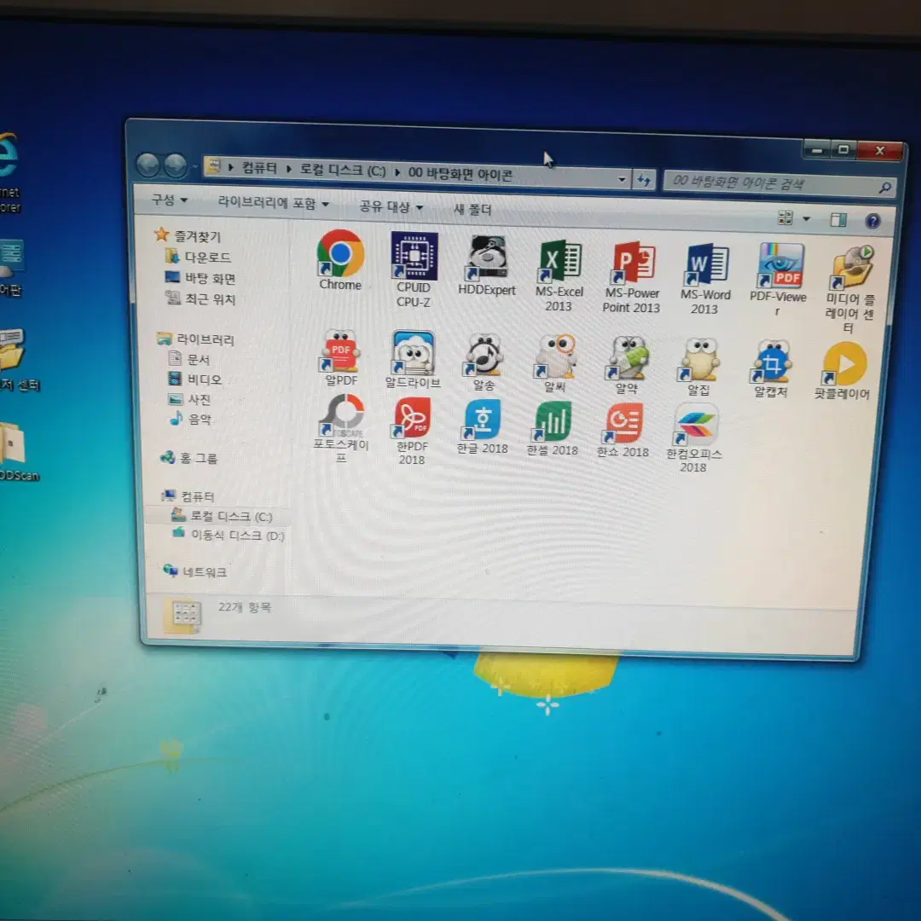Open MS-PowerPoint 2013 shortcut
Image resolution: width=921 pixels, height=921 pixels.
(x=631, y=277)
